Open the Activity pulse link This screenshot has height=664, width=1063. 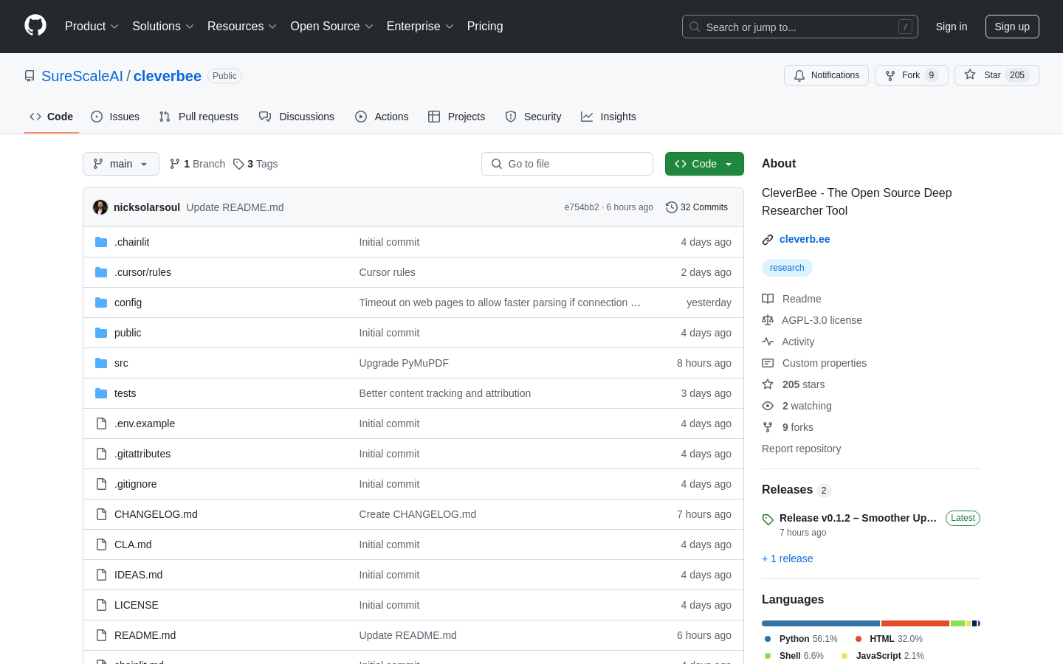[x=788, y=342]
